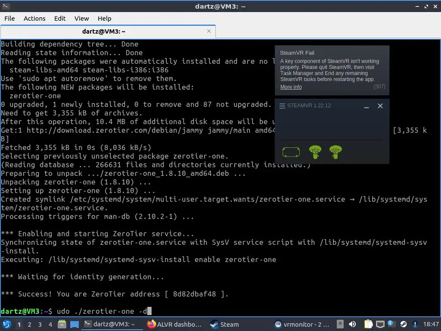The image size is (441, 331).
Task: Switch to the vrmonitor taskbar window
Action: 302,324
